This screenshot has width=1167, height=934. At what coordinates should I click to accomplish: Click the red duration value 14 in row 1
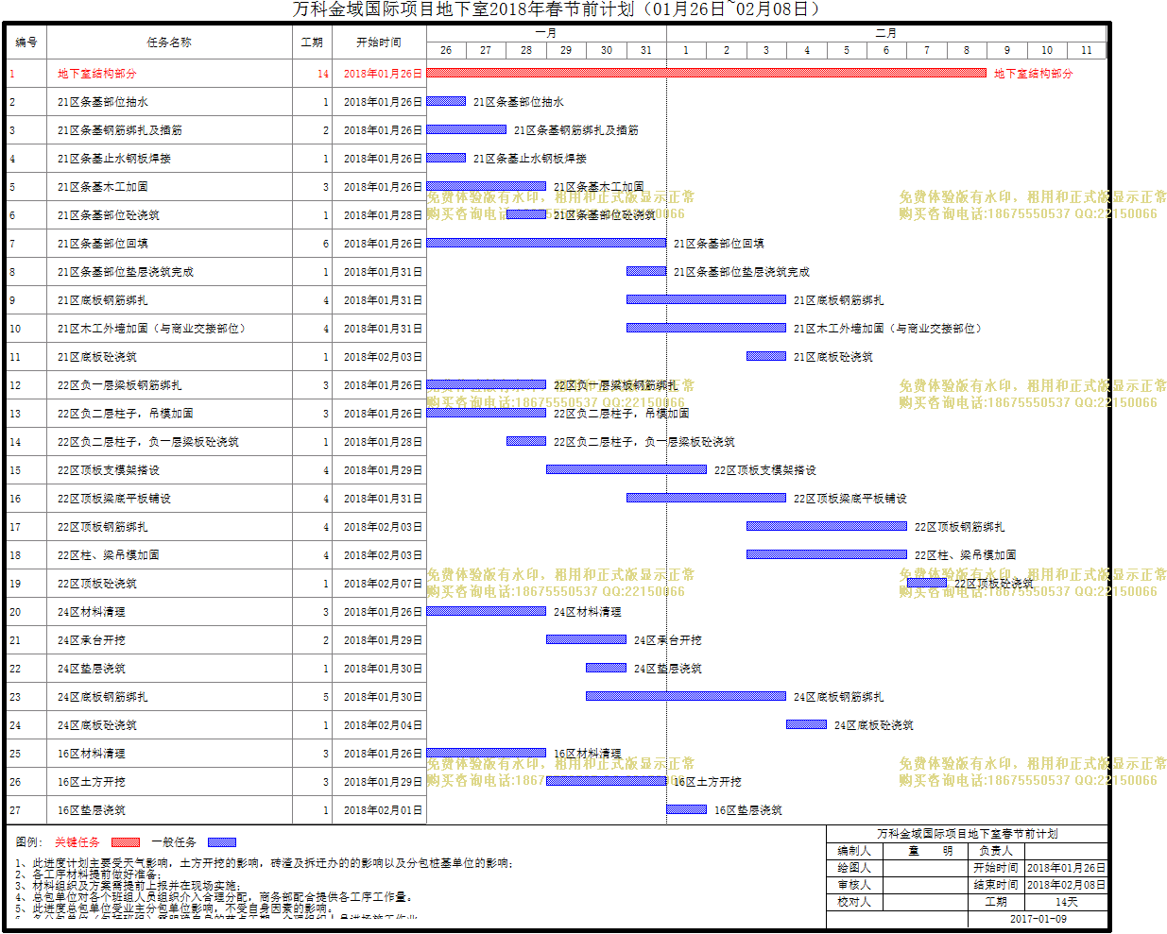pos(323,74)
